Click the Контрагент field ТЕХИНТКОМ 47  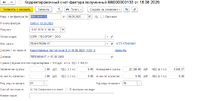[67, 44]
